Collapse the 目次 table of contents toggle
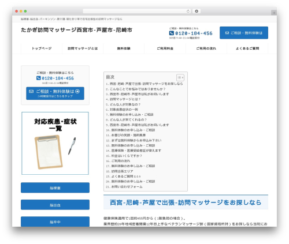 pyautogui.click(x=180, y=77)
